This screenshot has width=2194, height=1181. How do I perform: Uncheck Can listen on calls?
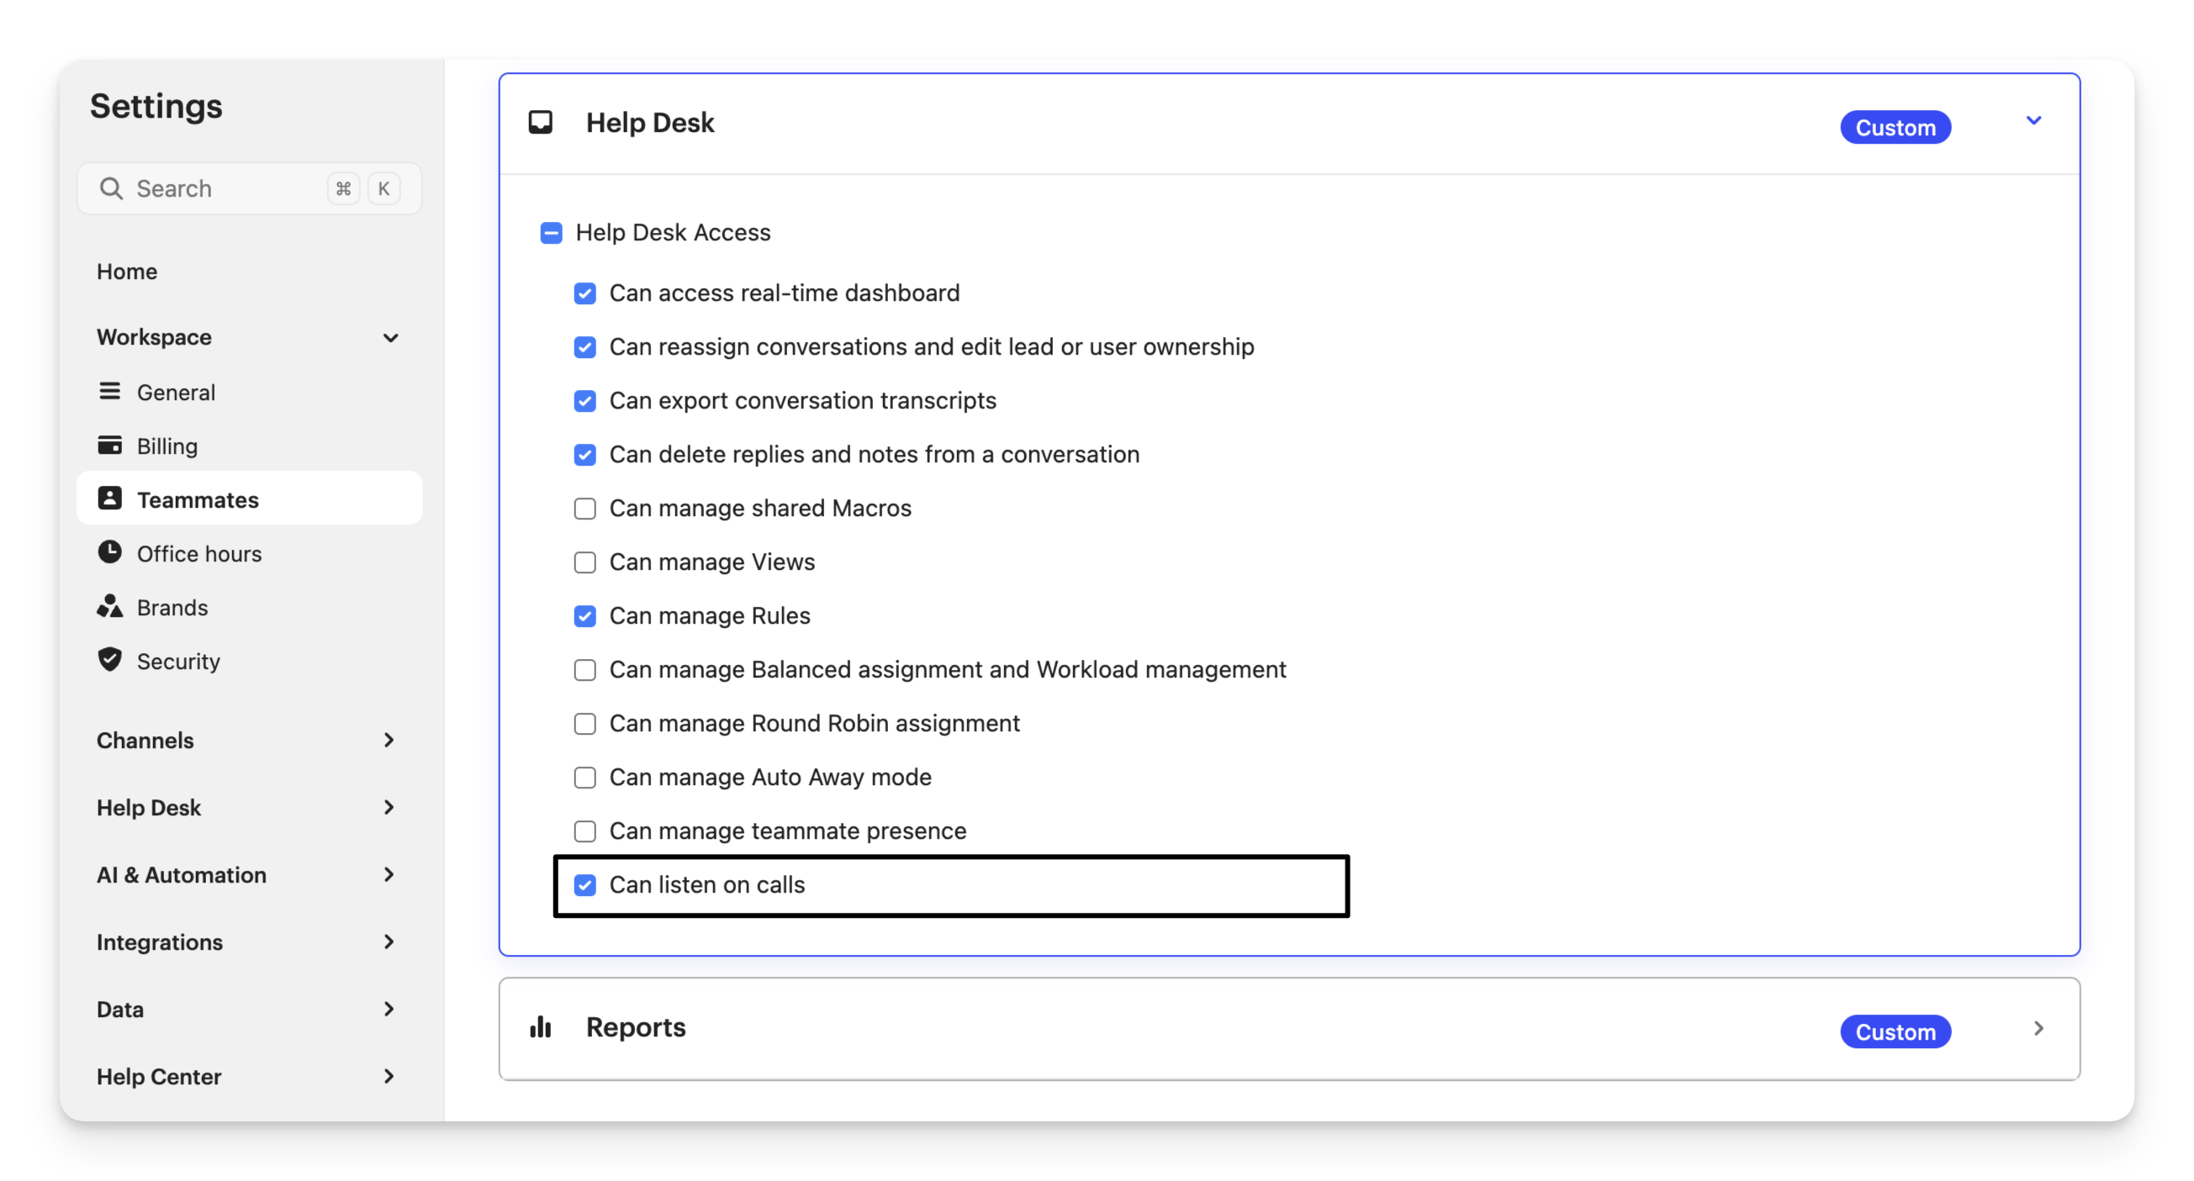coord(584,885)
